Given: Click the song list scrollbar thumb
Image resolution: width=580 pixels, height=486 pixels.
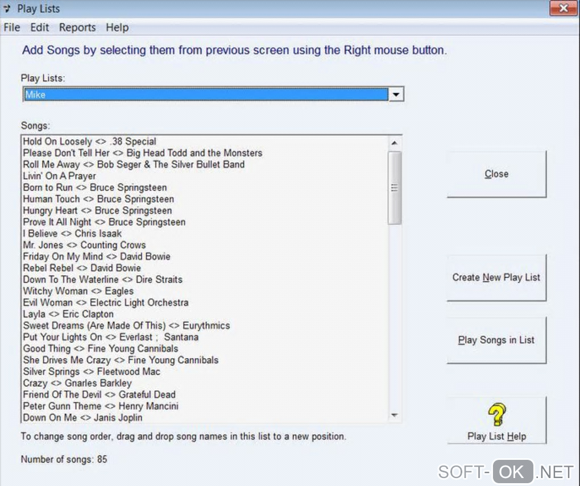Looking at the screenshot, I should click(394, 188).
